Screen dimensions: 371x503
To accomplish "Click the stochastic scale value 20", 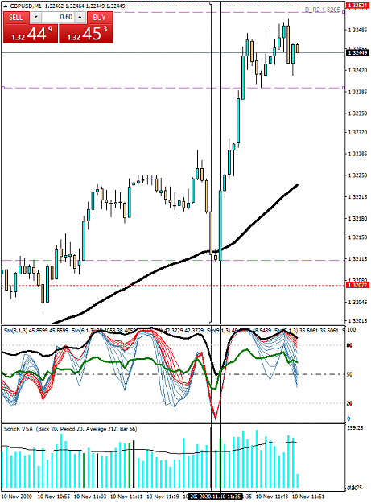I will (x=350, y=403).
